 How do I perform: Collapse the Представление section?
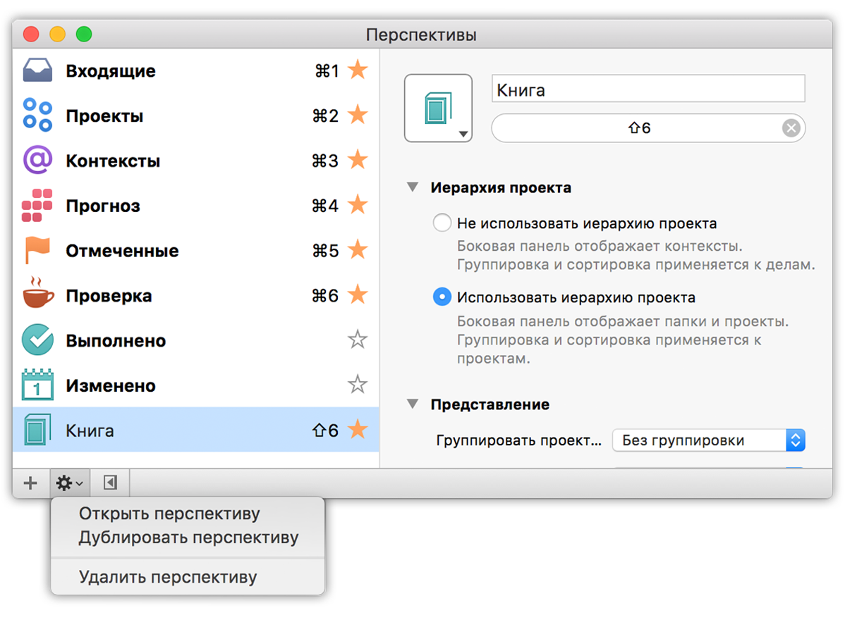(x=412, y=404)
